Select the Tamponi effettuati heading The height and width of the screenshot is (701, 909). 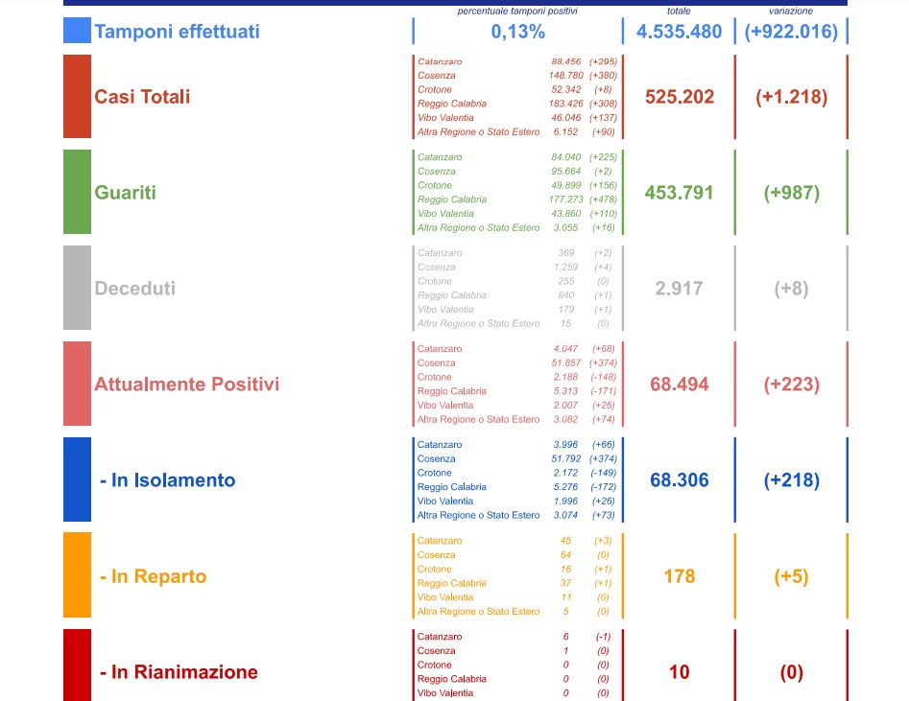click(177, 32)
